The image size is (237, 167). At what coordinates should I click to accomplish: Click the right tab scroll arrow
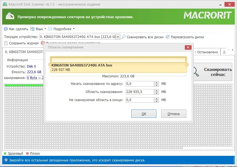tap(233, 50)
